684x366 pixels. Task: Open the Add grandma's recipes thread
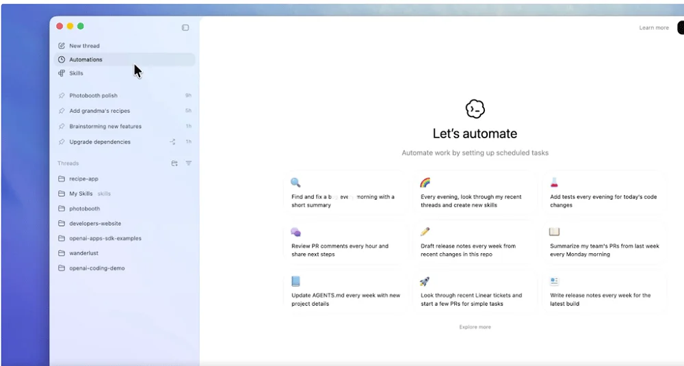click(124, 111)
